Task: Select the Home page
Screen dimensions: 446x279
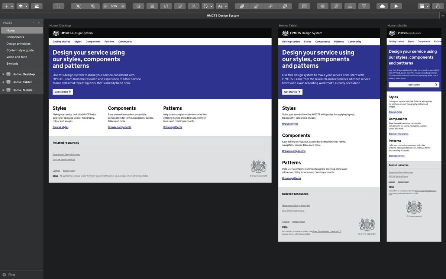Action: (x=22, y=31)
